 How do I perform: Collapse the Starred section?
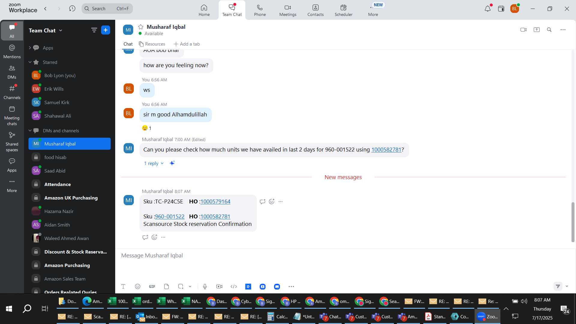30,62
